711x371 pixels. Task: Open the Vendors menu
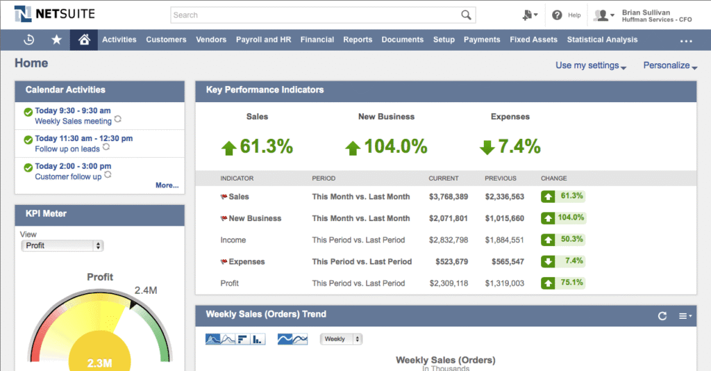coord(211,40)
